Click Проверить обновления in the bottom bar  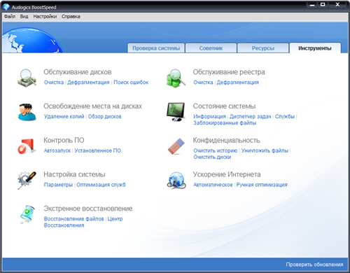pos(314,265)
